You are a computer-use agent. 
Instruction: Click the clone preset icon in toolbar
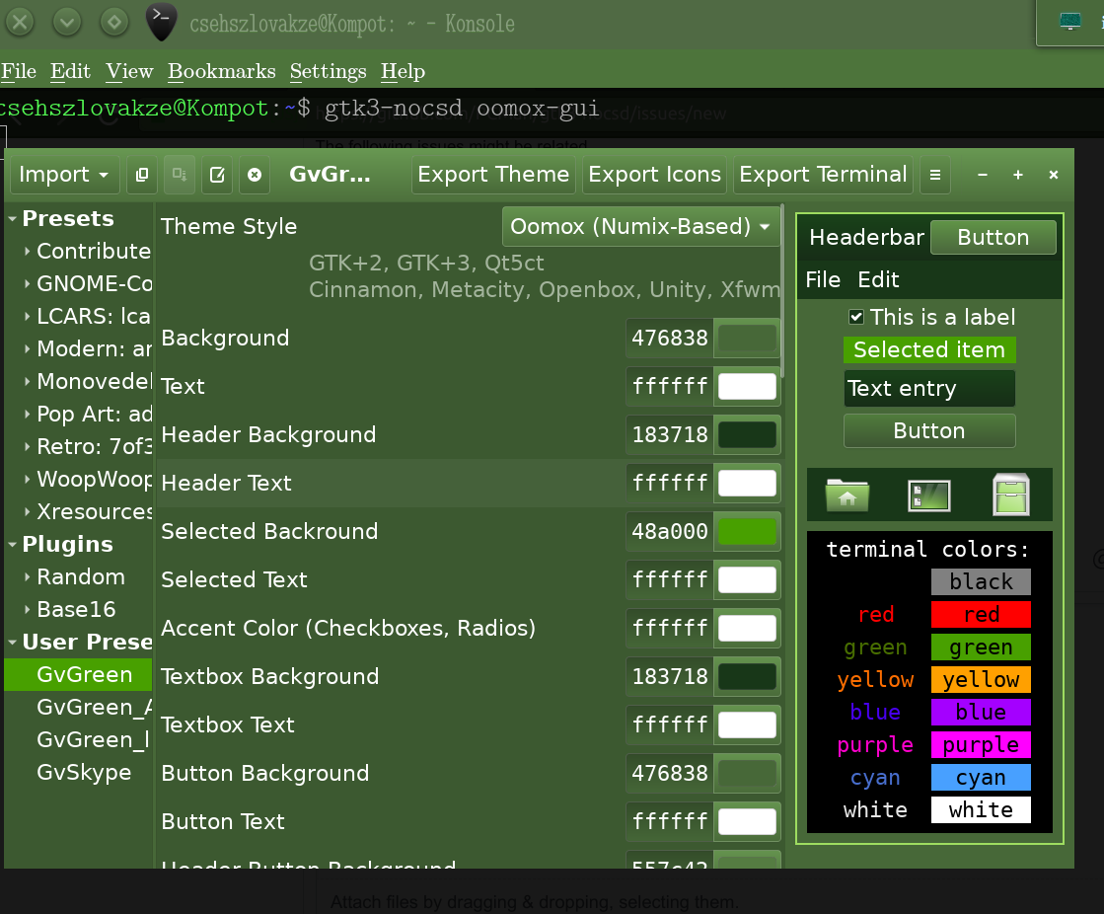142,175
